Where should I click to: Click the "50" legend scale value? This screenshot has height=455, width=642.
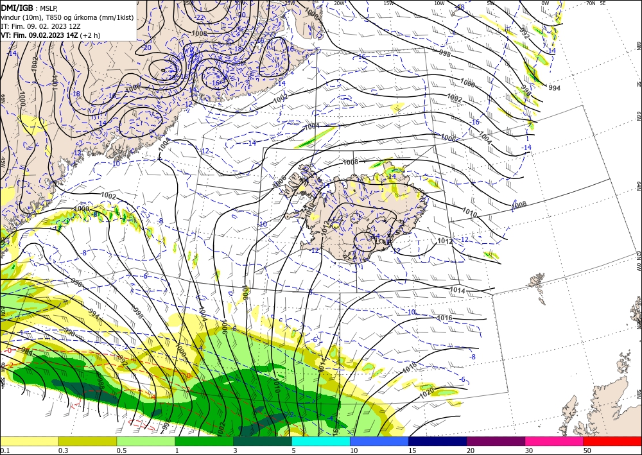587,451
